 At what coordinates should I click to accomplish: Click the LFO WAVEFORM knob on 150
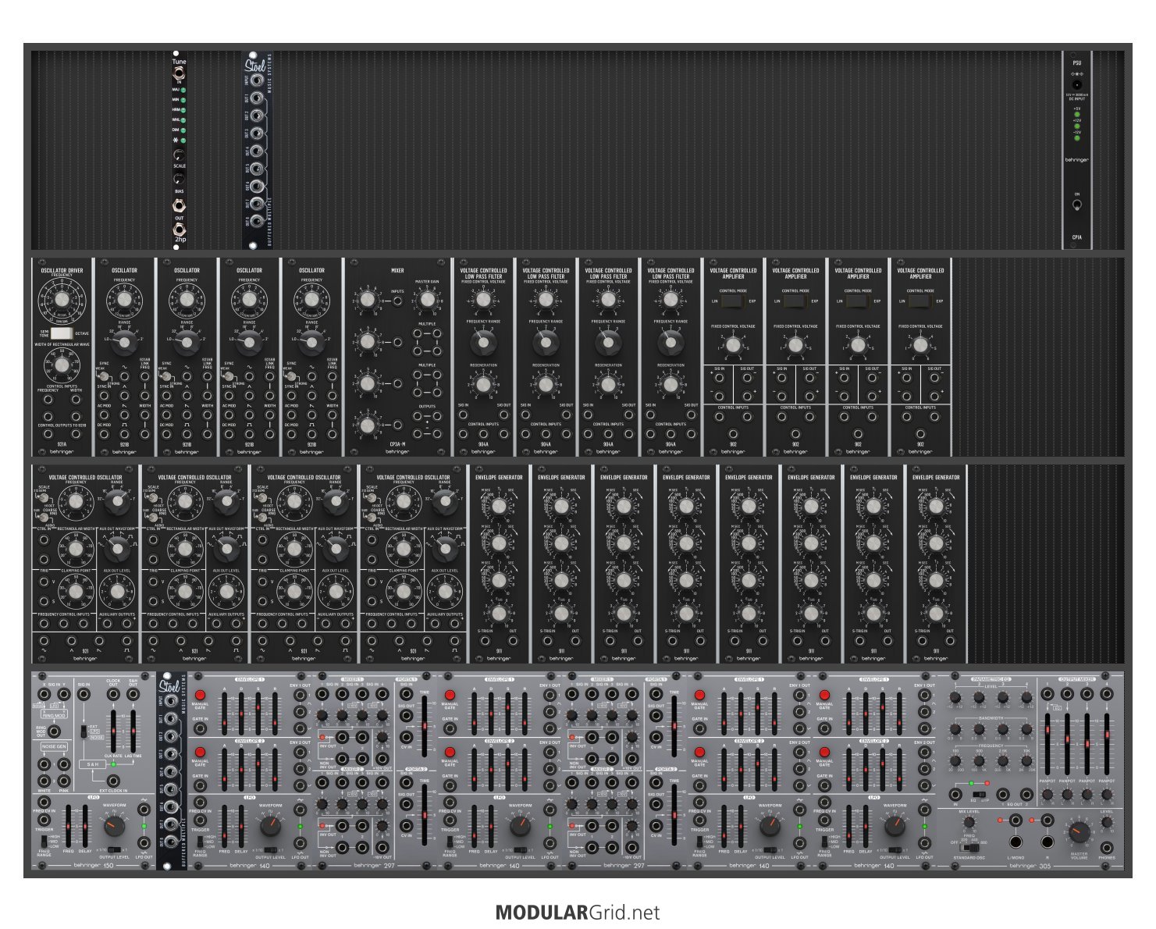pos(114,826)
